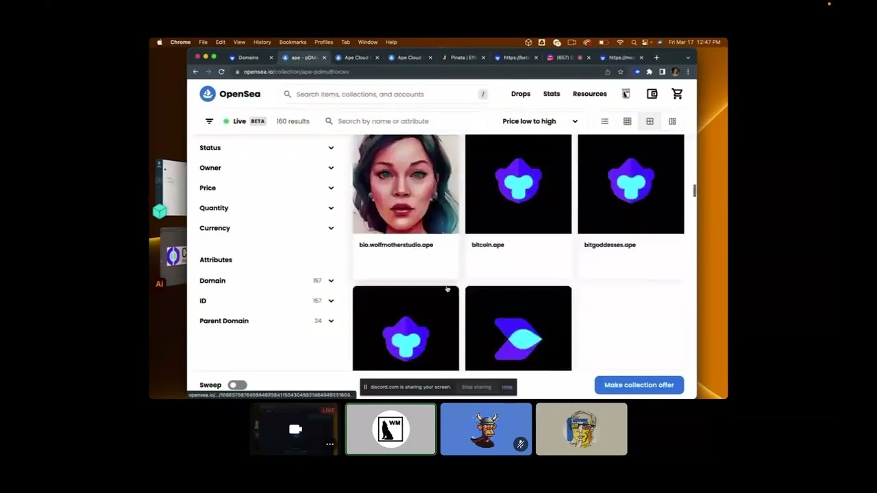
Task: Switch to list view icon
Action: tap(604, 121)
